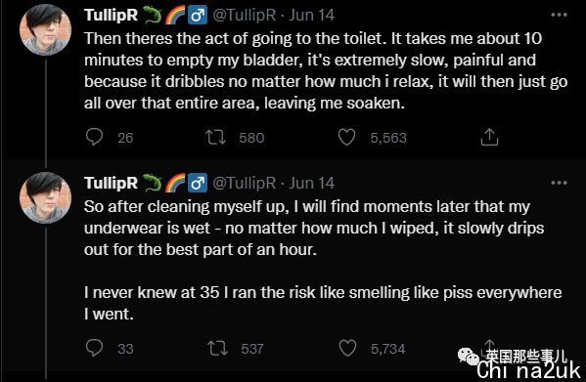The width and height of the screenshot is (586, 382).
Task: Open the tweet text about cleaning up
Action: 323,260
